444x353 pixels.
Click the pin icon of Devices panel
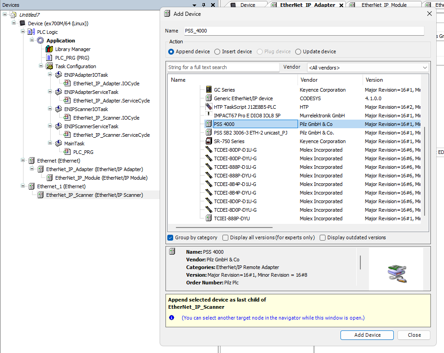pyautogui.click(x=203, y=5)
